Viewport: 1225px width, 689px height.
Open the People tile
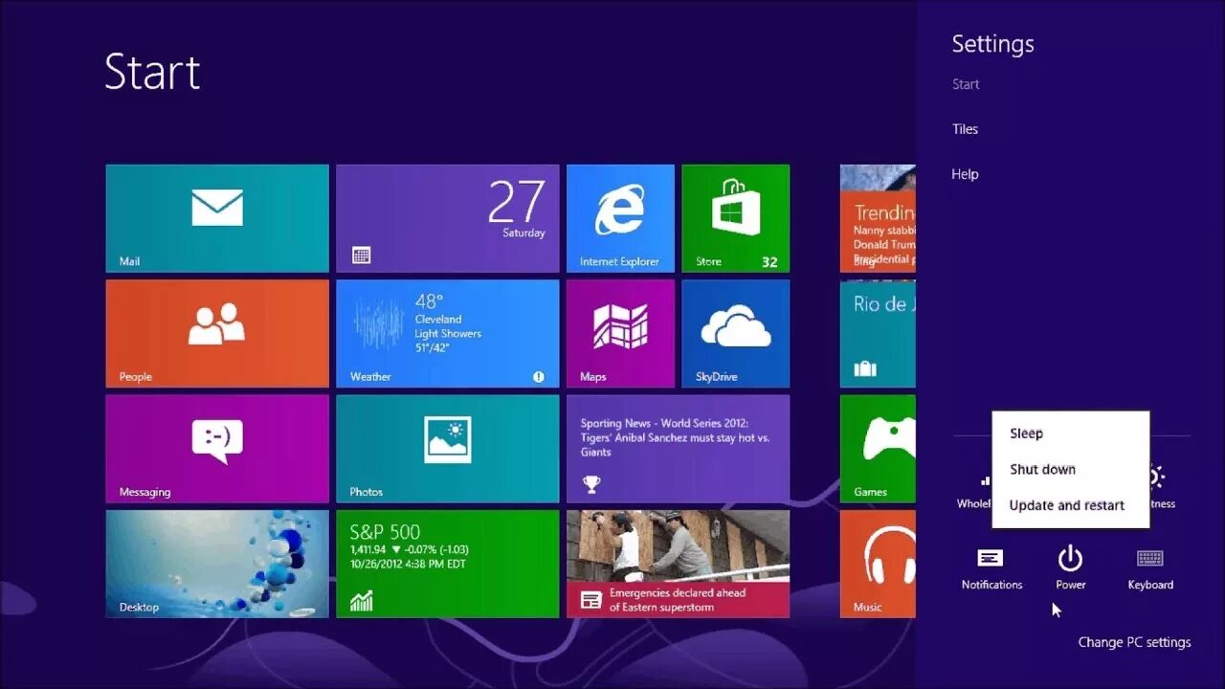(217, 333)
